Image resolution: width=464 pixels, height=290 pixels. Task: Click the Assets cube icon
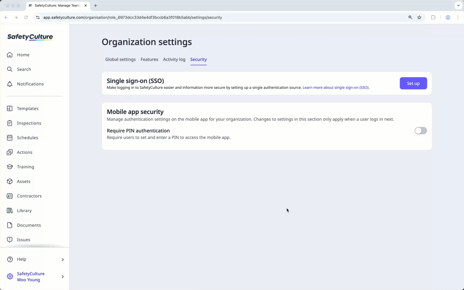tap(10, 181)
